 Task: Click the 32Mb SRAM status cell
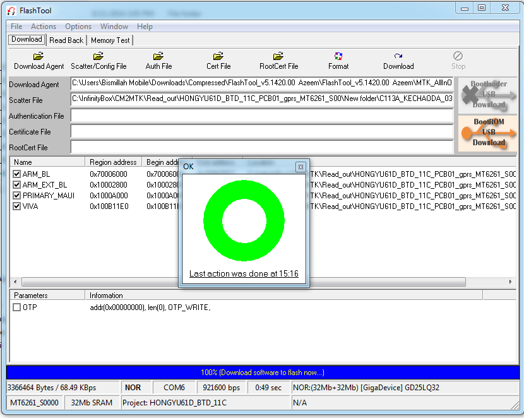coord(92,403)
